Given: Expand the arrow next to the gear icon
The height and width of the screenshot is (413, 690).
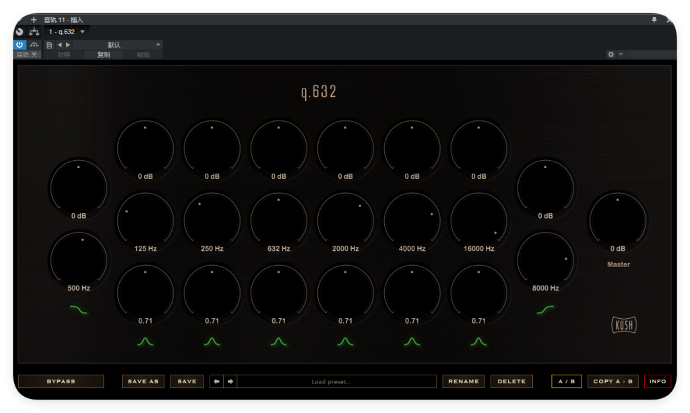Looking at the screenshot, I should point(621,54).
